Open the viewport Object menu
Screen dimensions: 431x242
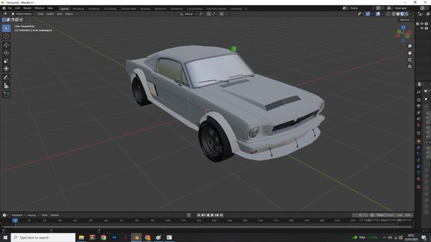point(69,14)
